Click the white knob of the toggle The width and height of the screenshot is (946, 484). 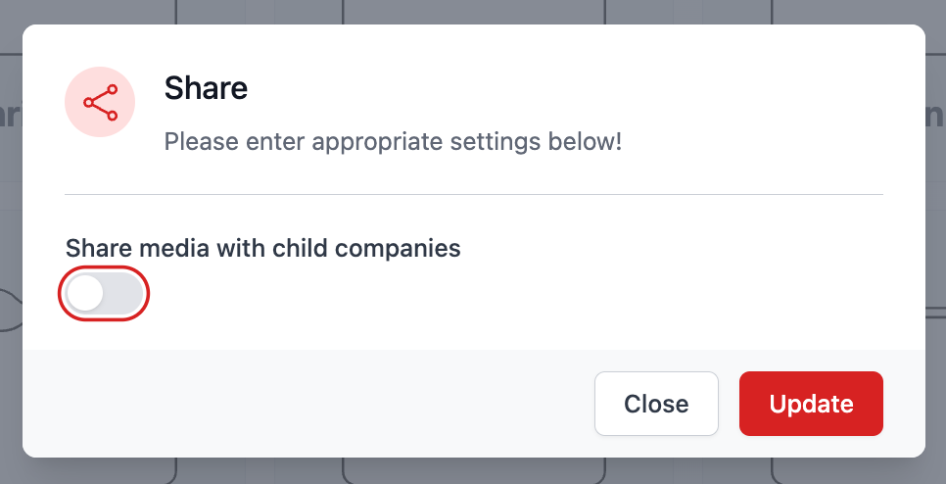coord(86,293)
